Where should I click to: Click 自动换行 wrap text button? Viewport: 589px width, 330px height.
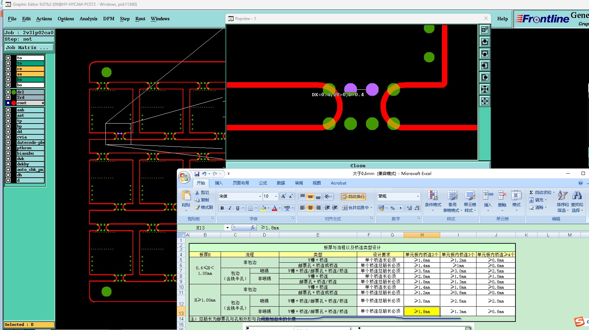pyautogui.click(x=353, y=196)
